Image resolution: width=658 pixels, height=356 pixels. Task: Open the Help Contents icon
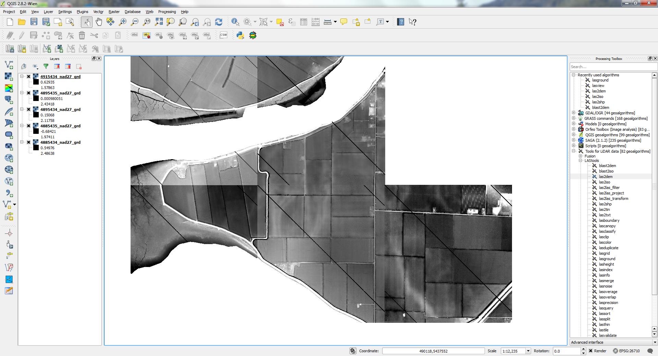401,22
